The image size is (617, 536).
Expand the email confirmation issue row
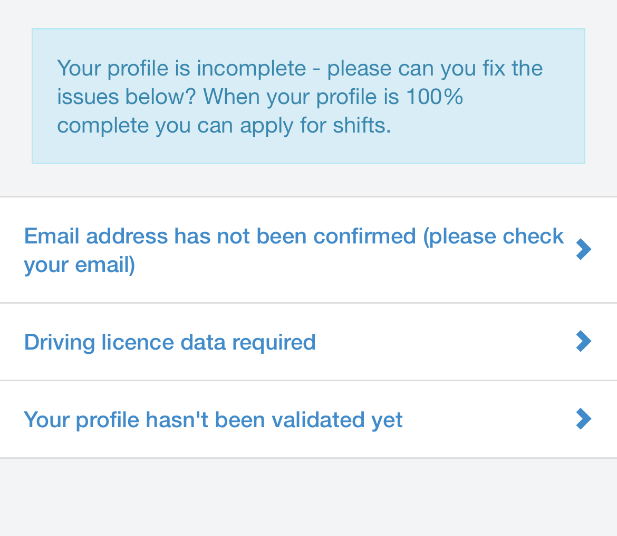pyautogui.click(x=308, y=250)
